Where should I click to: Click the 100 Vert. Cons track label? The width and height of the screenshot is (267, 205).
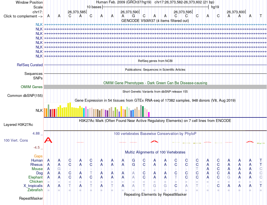[16, 140]
